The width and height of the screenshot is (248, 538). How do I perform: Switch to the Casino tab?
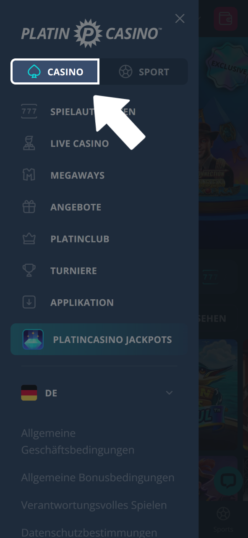55,72
